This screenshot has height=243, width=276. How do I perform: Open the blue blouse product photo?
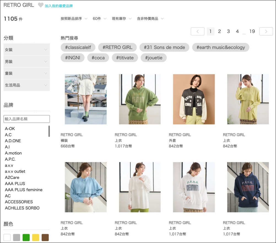(x=86, y=187)
